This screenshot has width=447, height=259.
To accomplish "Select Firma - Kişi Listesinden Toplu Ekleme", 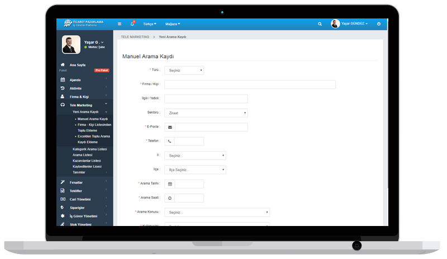I will tap(94, 128).
